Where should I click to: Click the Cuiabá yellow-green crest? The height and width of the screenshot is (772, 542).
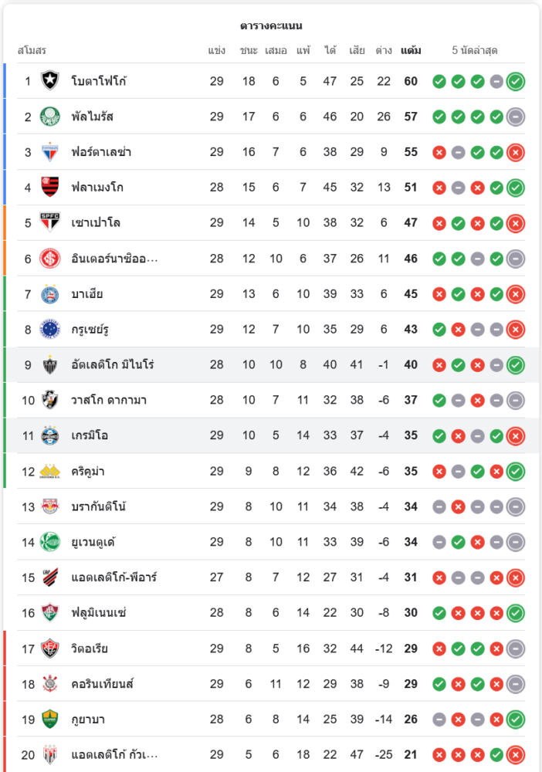[x=50, y=720]
